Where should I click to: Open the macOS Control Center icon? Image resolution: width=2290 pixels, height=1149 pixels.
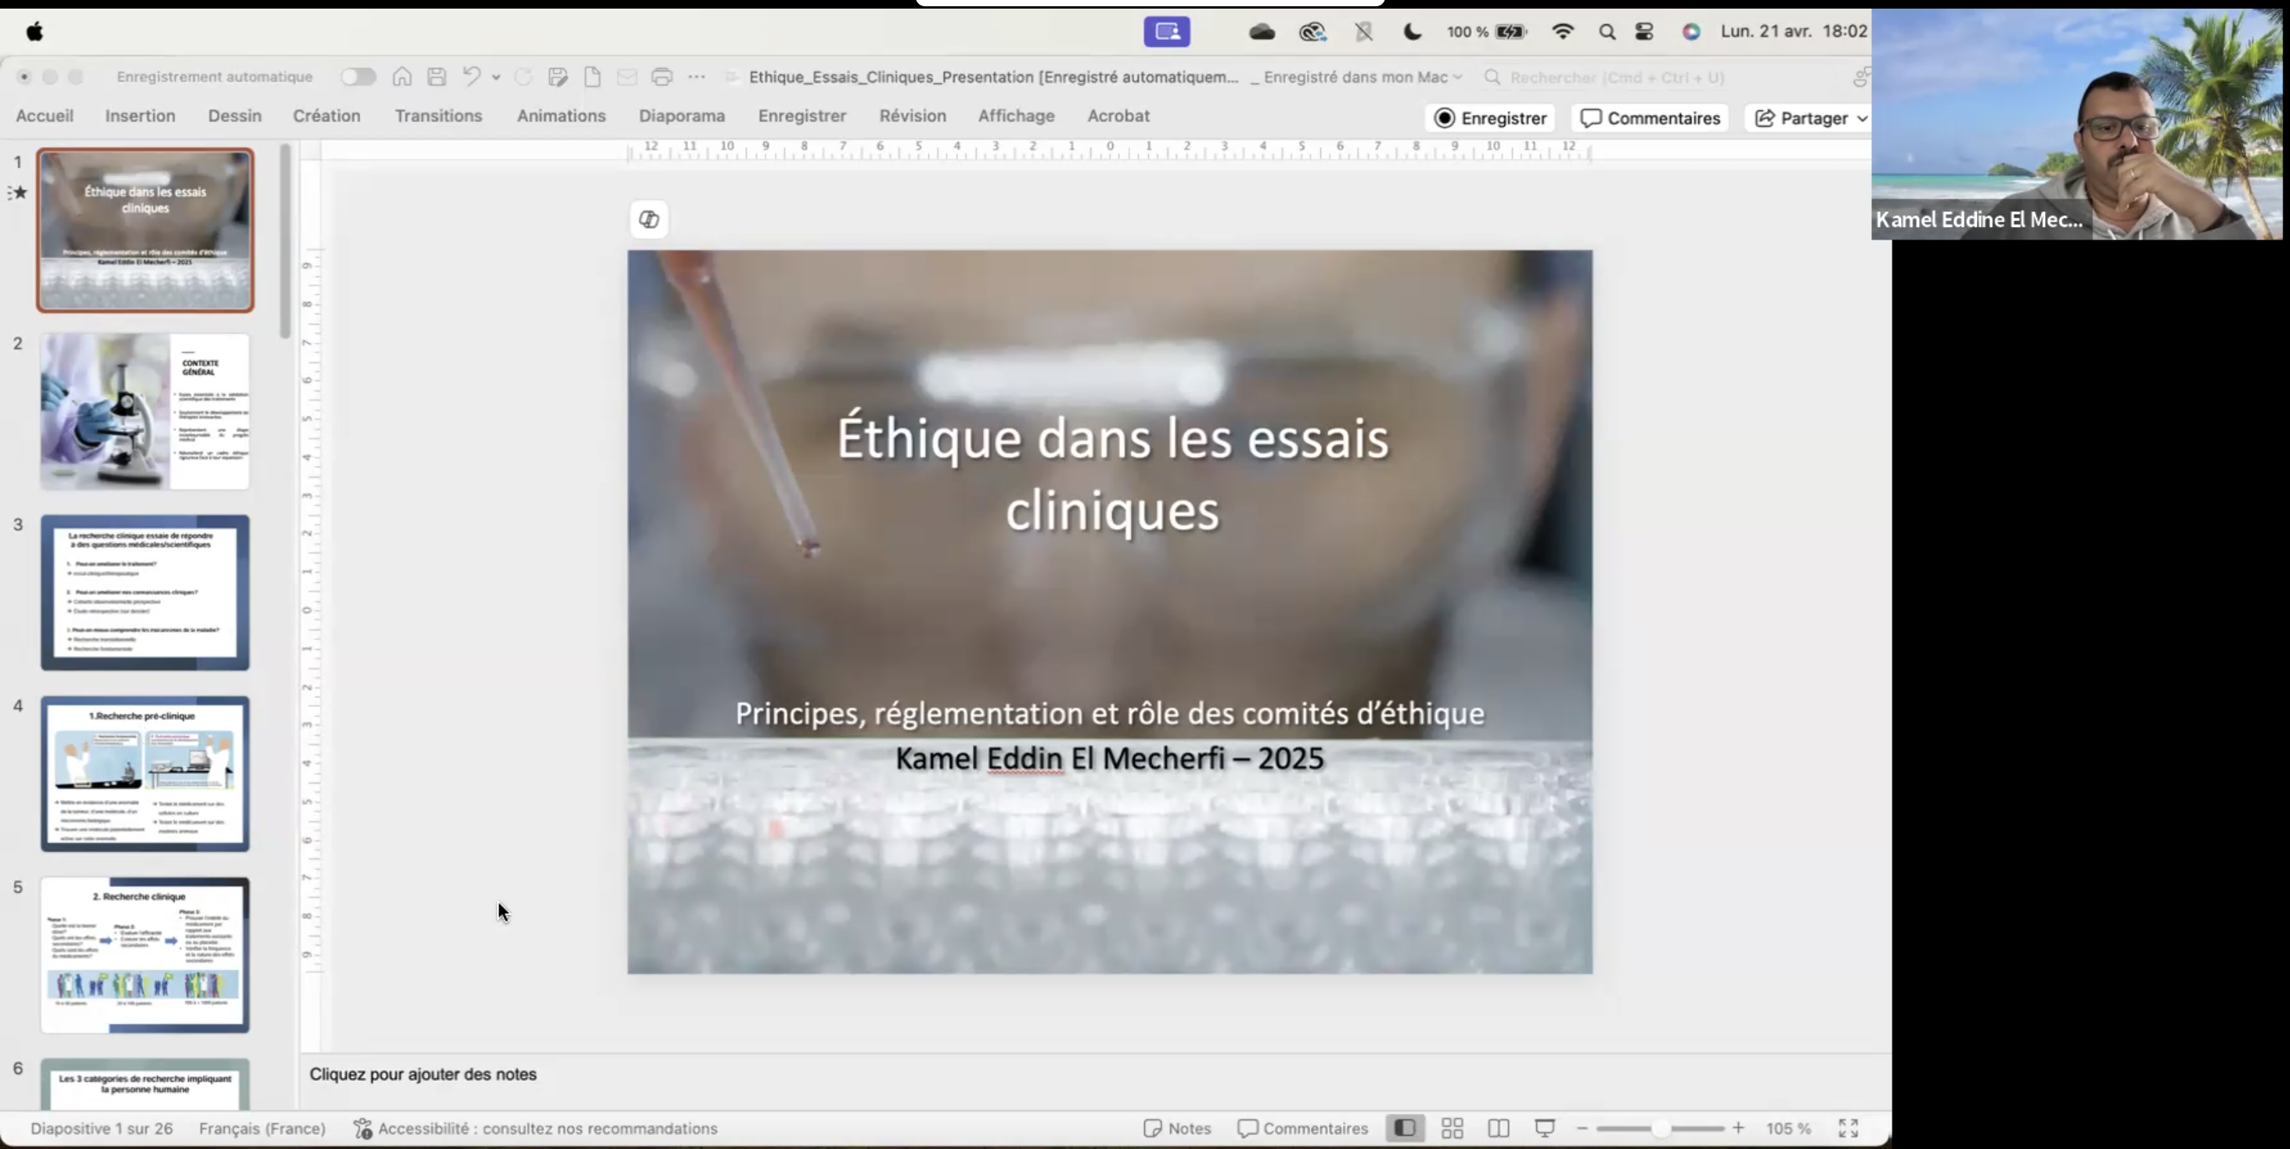coord(1644,32)
